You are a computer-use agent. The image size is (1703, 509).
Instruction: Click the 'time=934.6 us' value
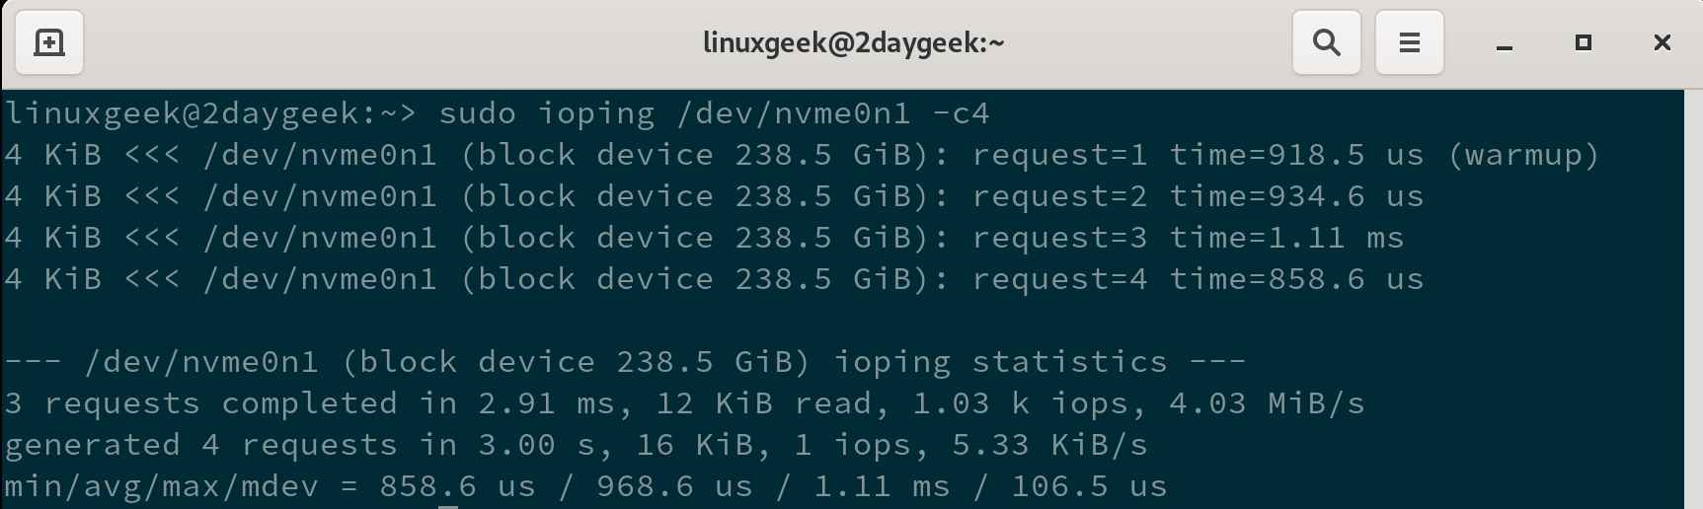1295,196
